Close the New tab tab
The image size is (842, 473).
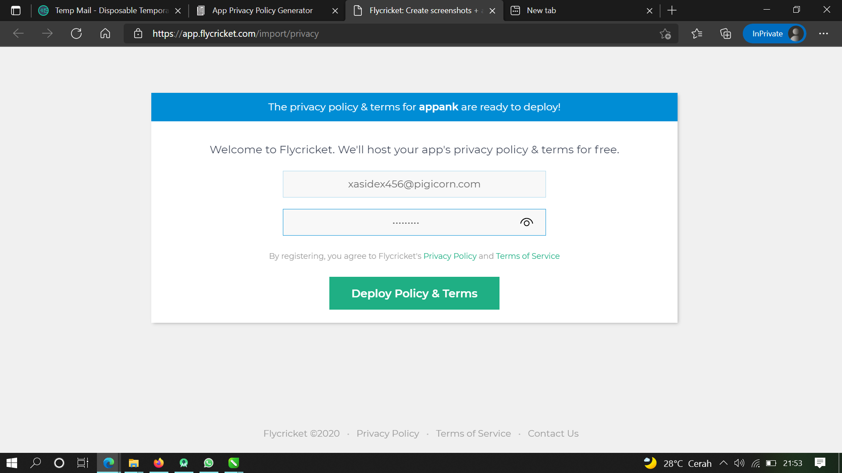649,11
